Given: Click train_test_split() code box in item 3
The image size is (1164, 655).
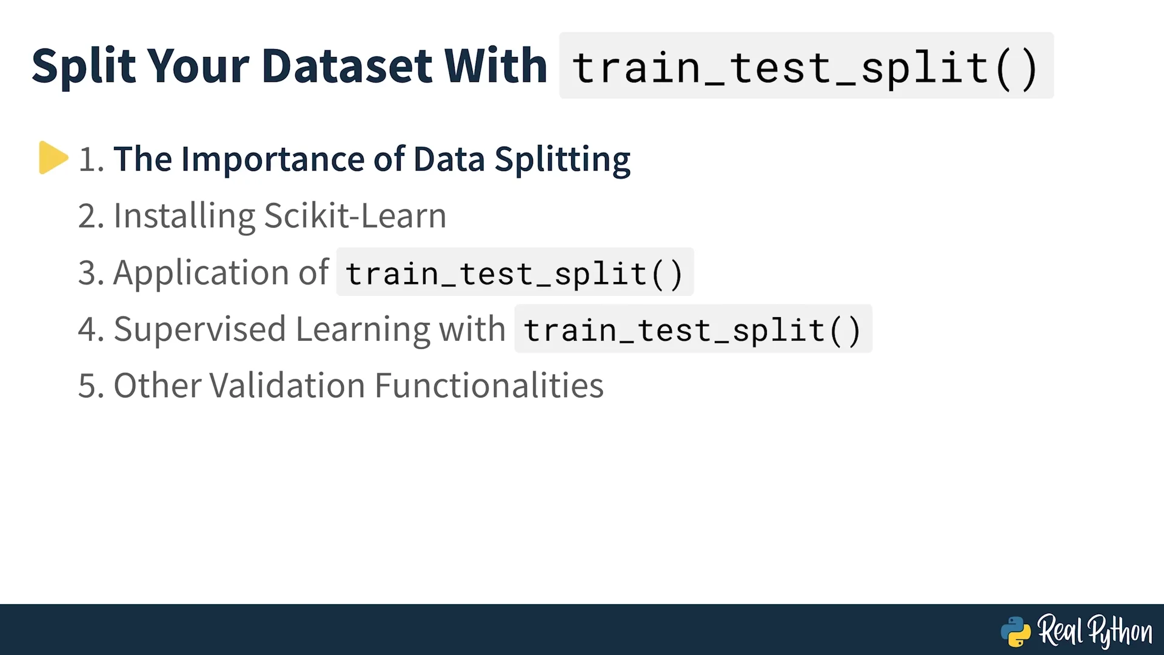Looking at the screenshot, I should click(515, 272).
